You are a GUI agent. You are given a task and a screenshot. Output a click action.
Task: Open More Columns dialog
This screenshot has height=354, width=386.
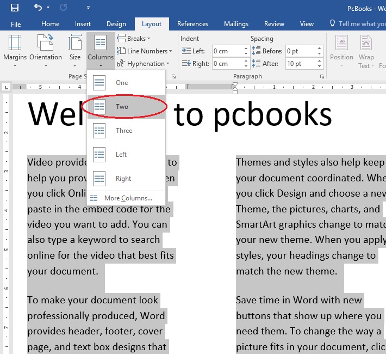pyautogui.click(x=126, y=198)
